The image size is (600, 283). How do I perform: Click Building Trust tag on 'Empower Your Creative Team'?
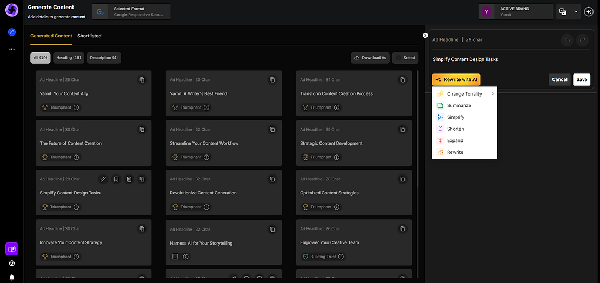323,257
